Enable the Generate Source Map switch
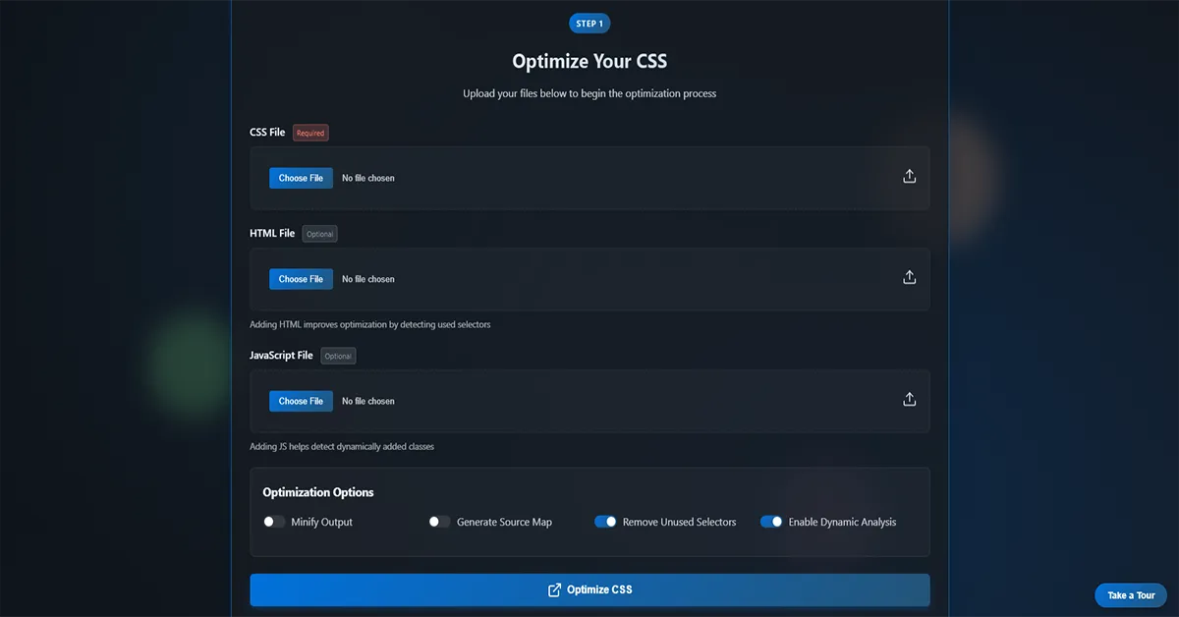This screenshot has height=617, width=1179. coord(440,522)
